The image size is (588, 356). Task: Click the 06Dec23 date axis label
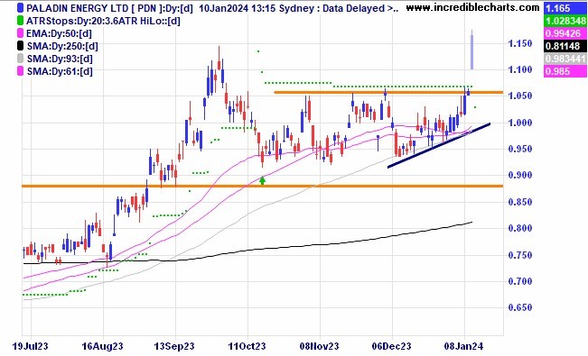[391, 346]
